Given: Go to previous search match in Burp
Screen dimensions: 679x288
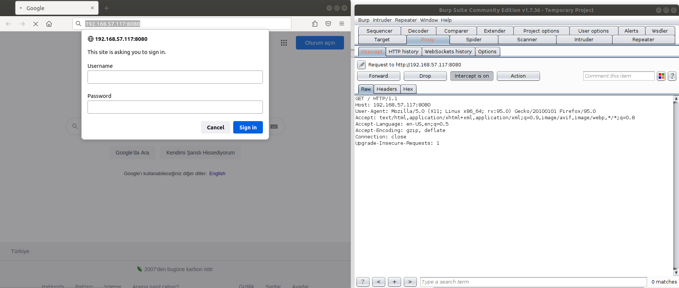Looking at the screenshot, I should (379, 282).
